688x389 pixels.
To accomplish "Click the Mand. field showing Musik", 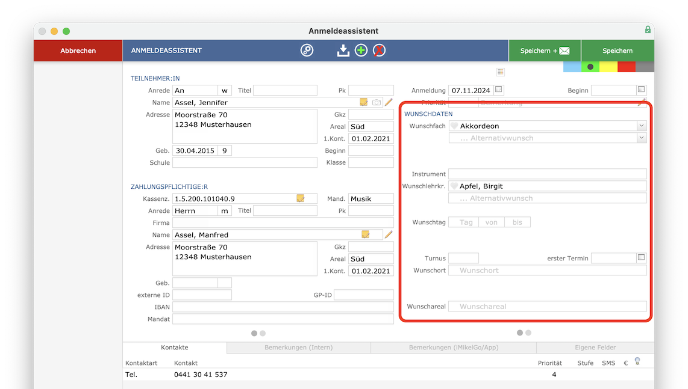I will [371, 198].
